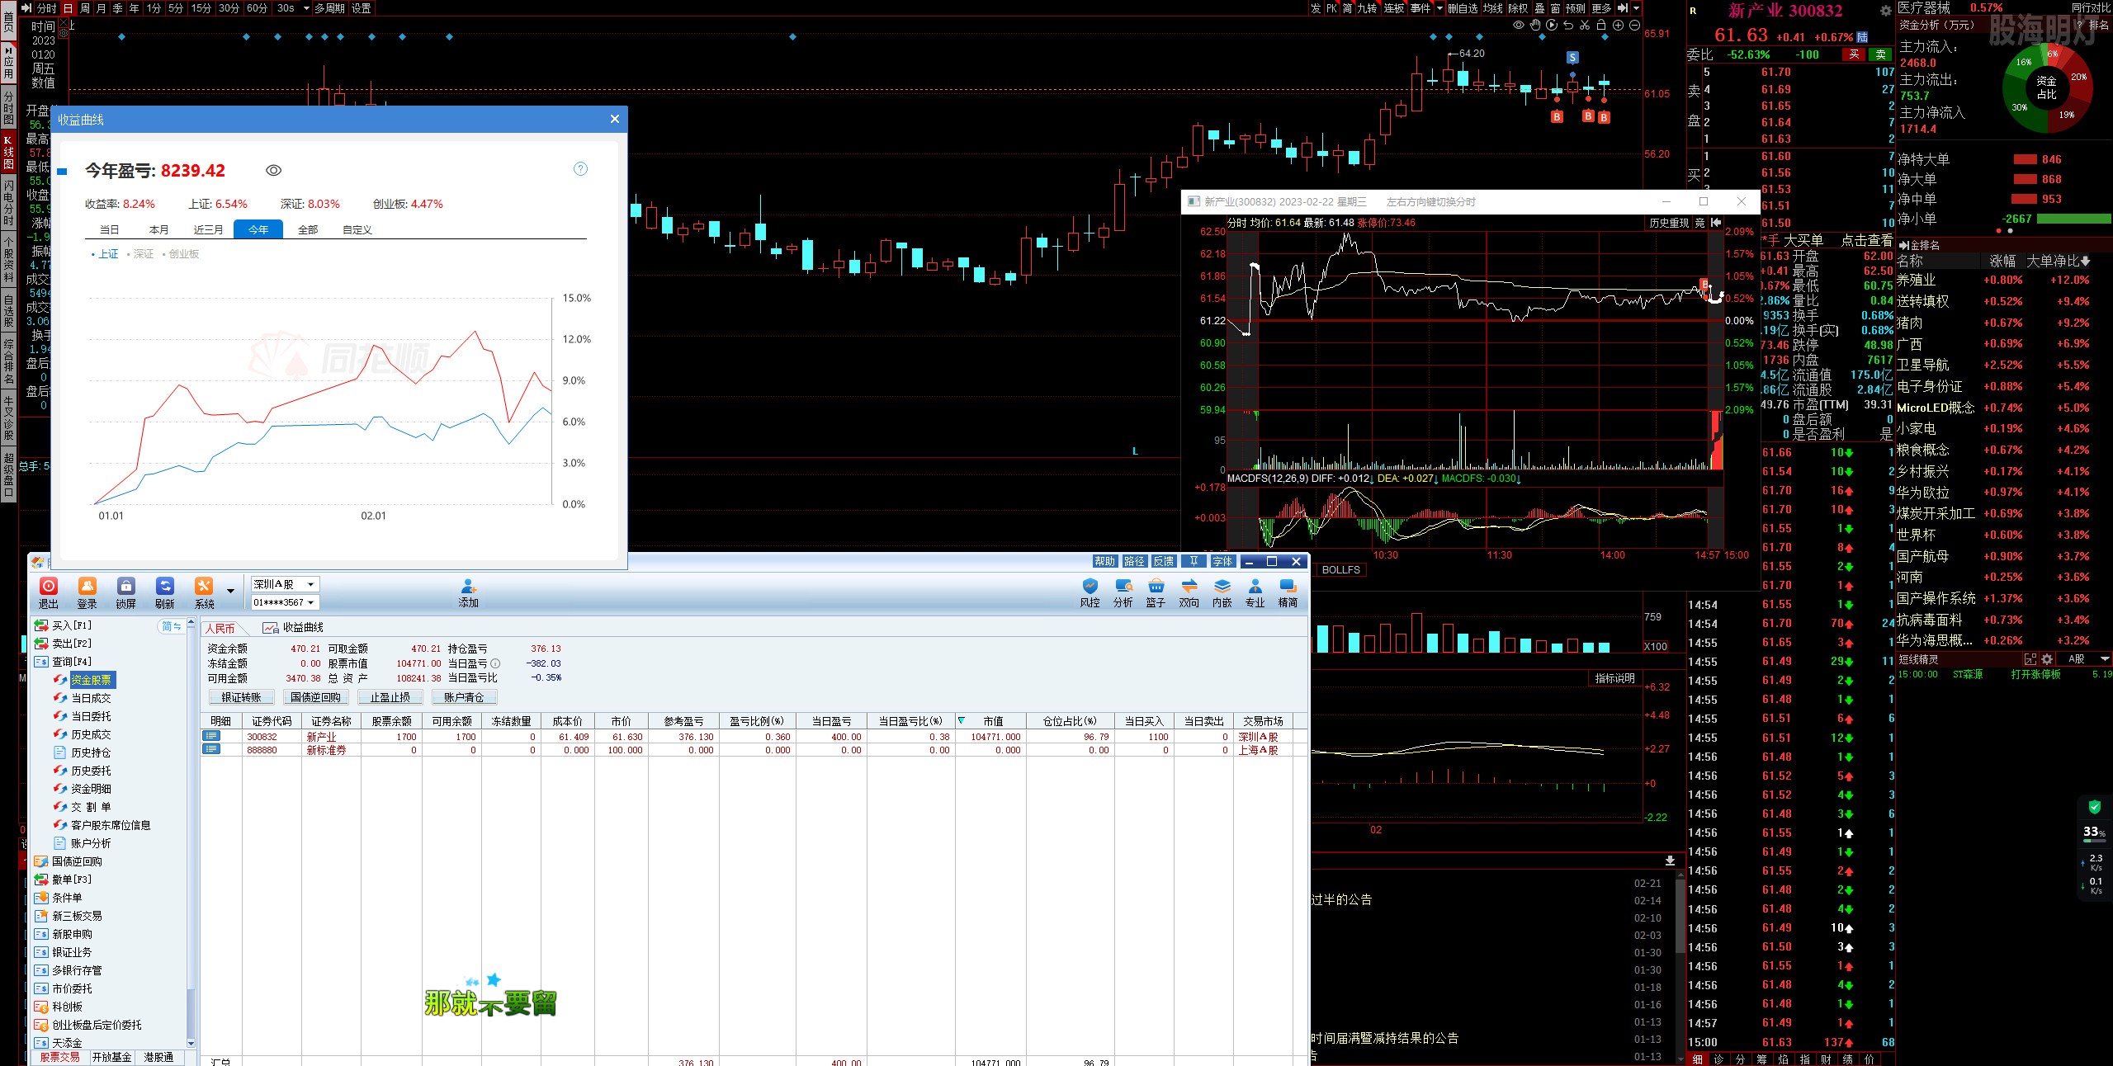
Task: Click the 双向 two-way trading icon
Action: [1189, 592]
